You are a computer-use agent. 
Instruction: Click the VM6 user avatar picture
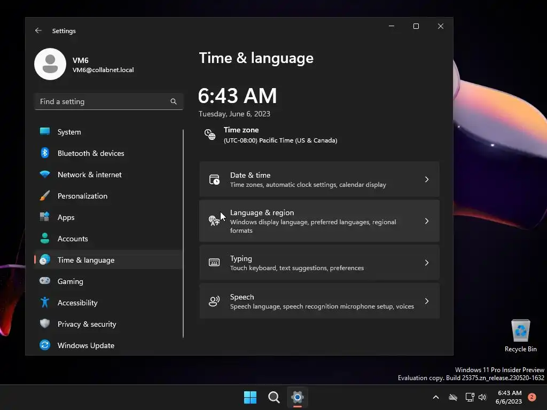pos(50,64)
